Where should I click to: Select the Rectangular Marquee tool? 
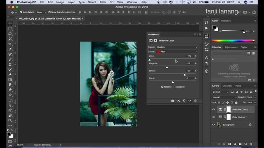point(10,29)
